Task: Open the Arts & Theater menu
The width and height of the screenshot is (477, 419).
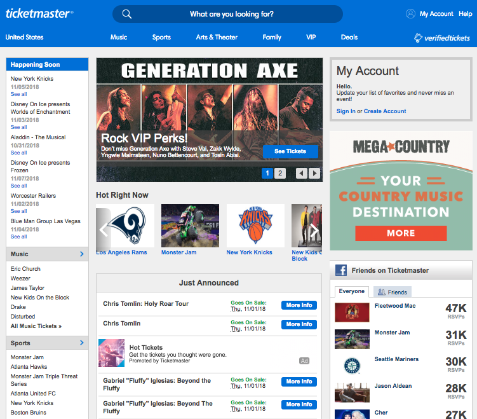Action: pyautogui.click(x=217, y=37)
